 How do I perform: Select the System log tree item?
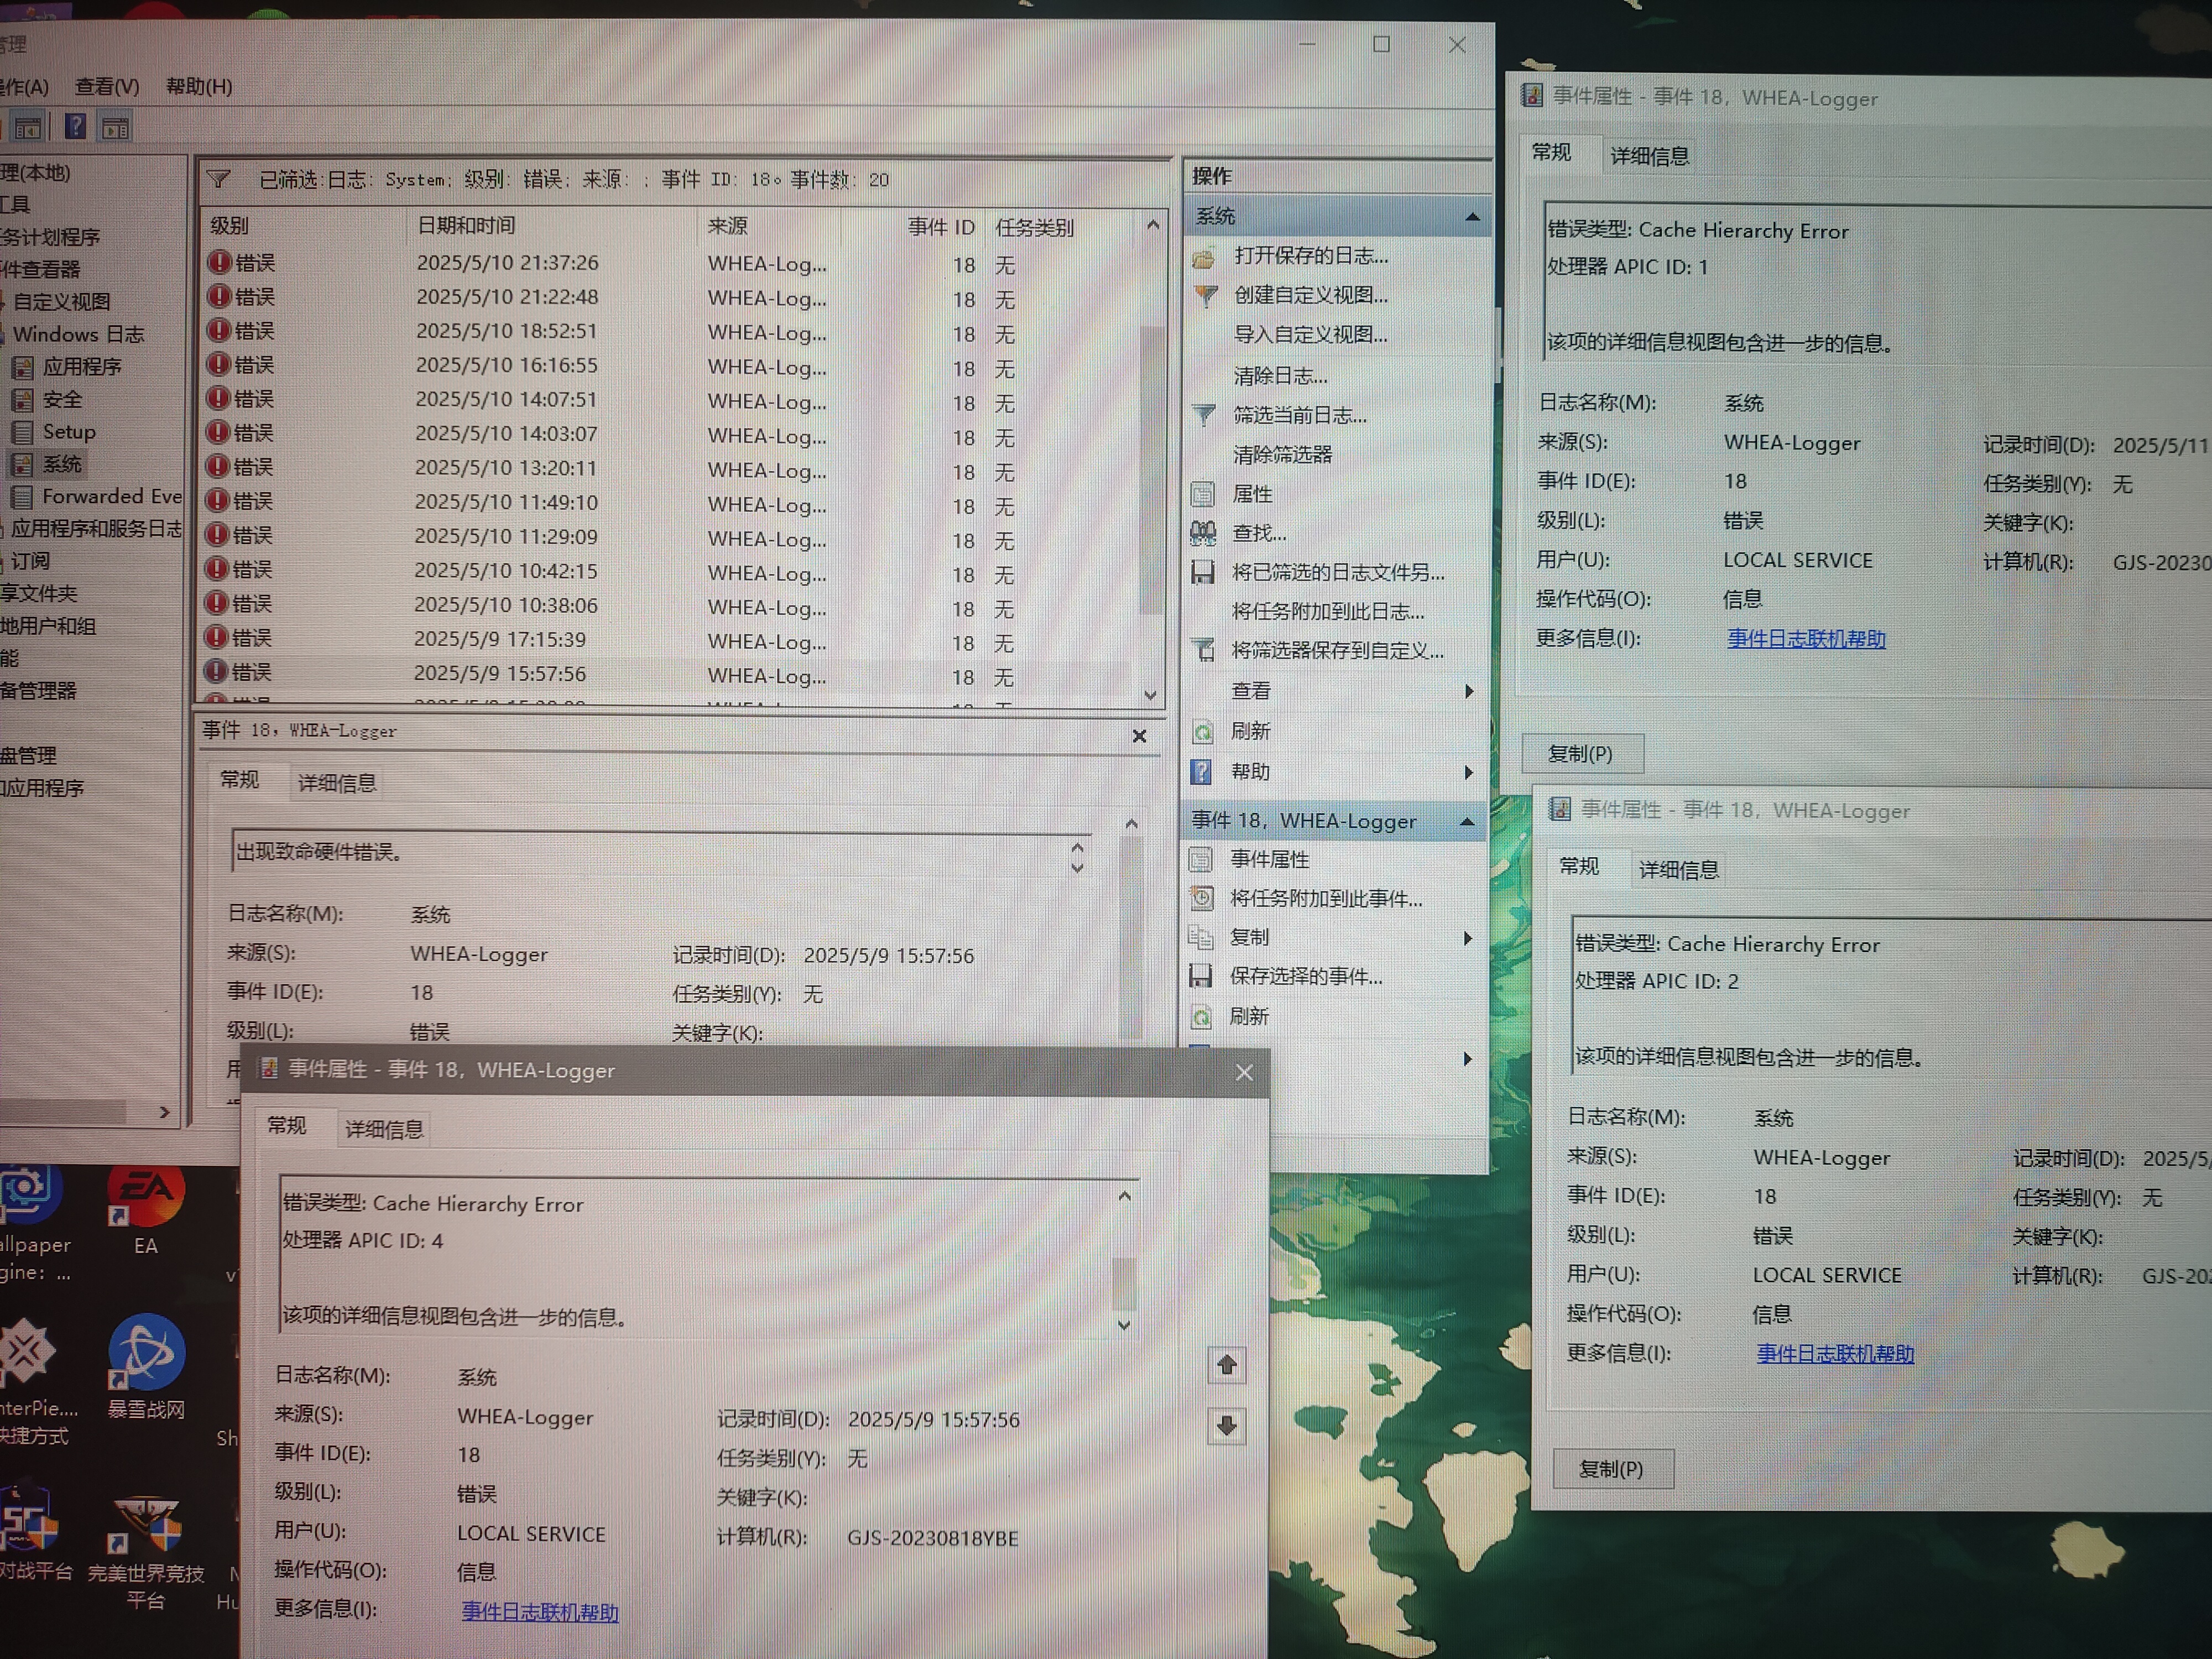(61, 464)
